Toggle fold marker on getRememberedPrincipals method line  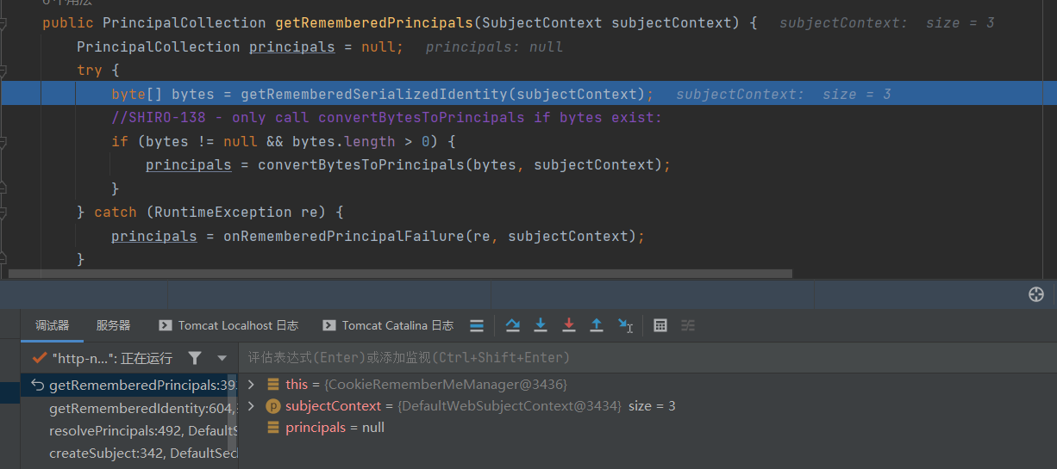click(4, 23)
